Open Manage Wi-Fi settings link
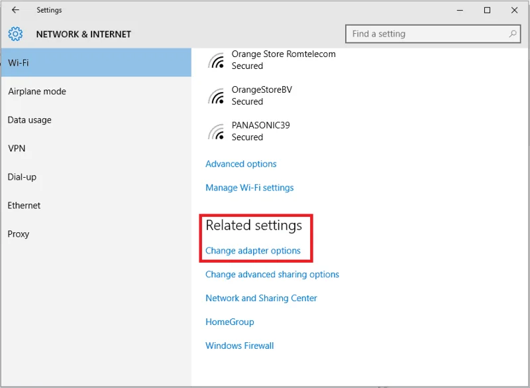This screenshot has width=530, height=388. click(x=250, y=188)
